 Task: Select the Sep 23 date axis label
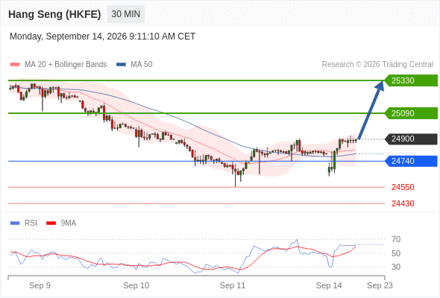[x=380, y=285]
